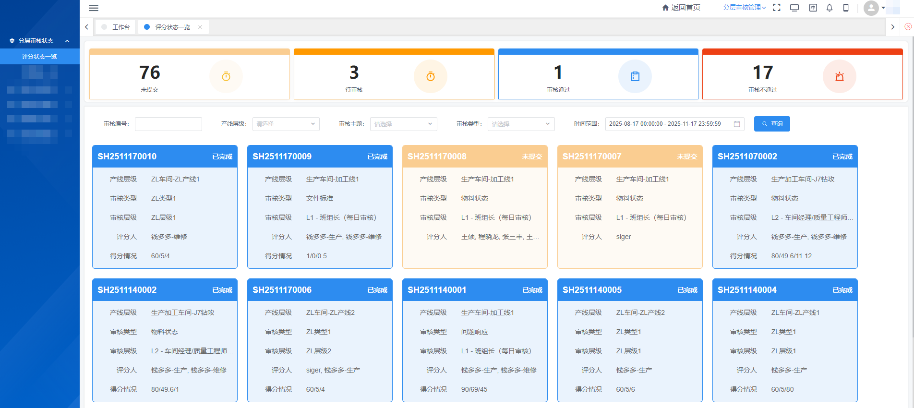
Task: Open the notification bell
Action: [830, 8]
